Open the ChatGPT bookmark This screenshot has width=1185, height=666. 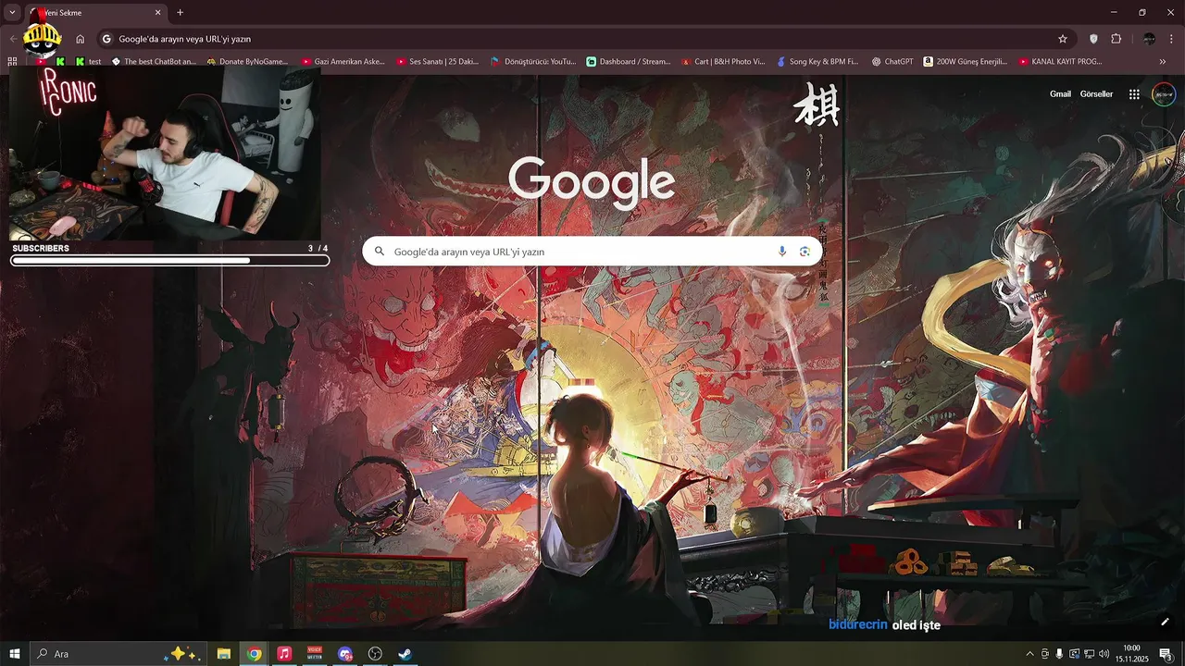[x=892, y=62]
